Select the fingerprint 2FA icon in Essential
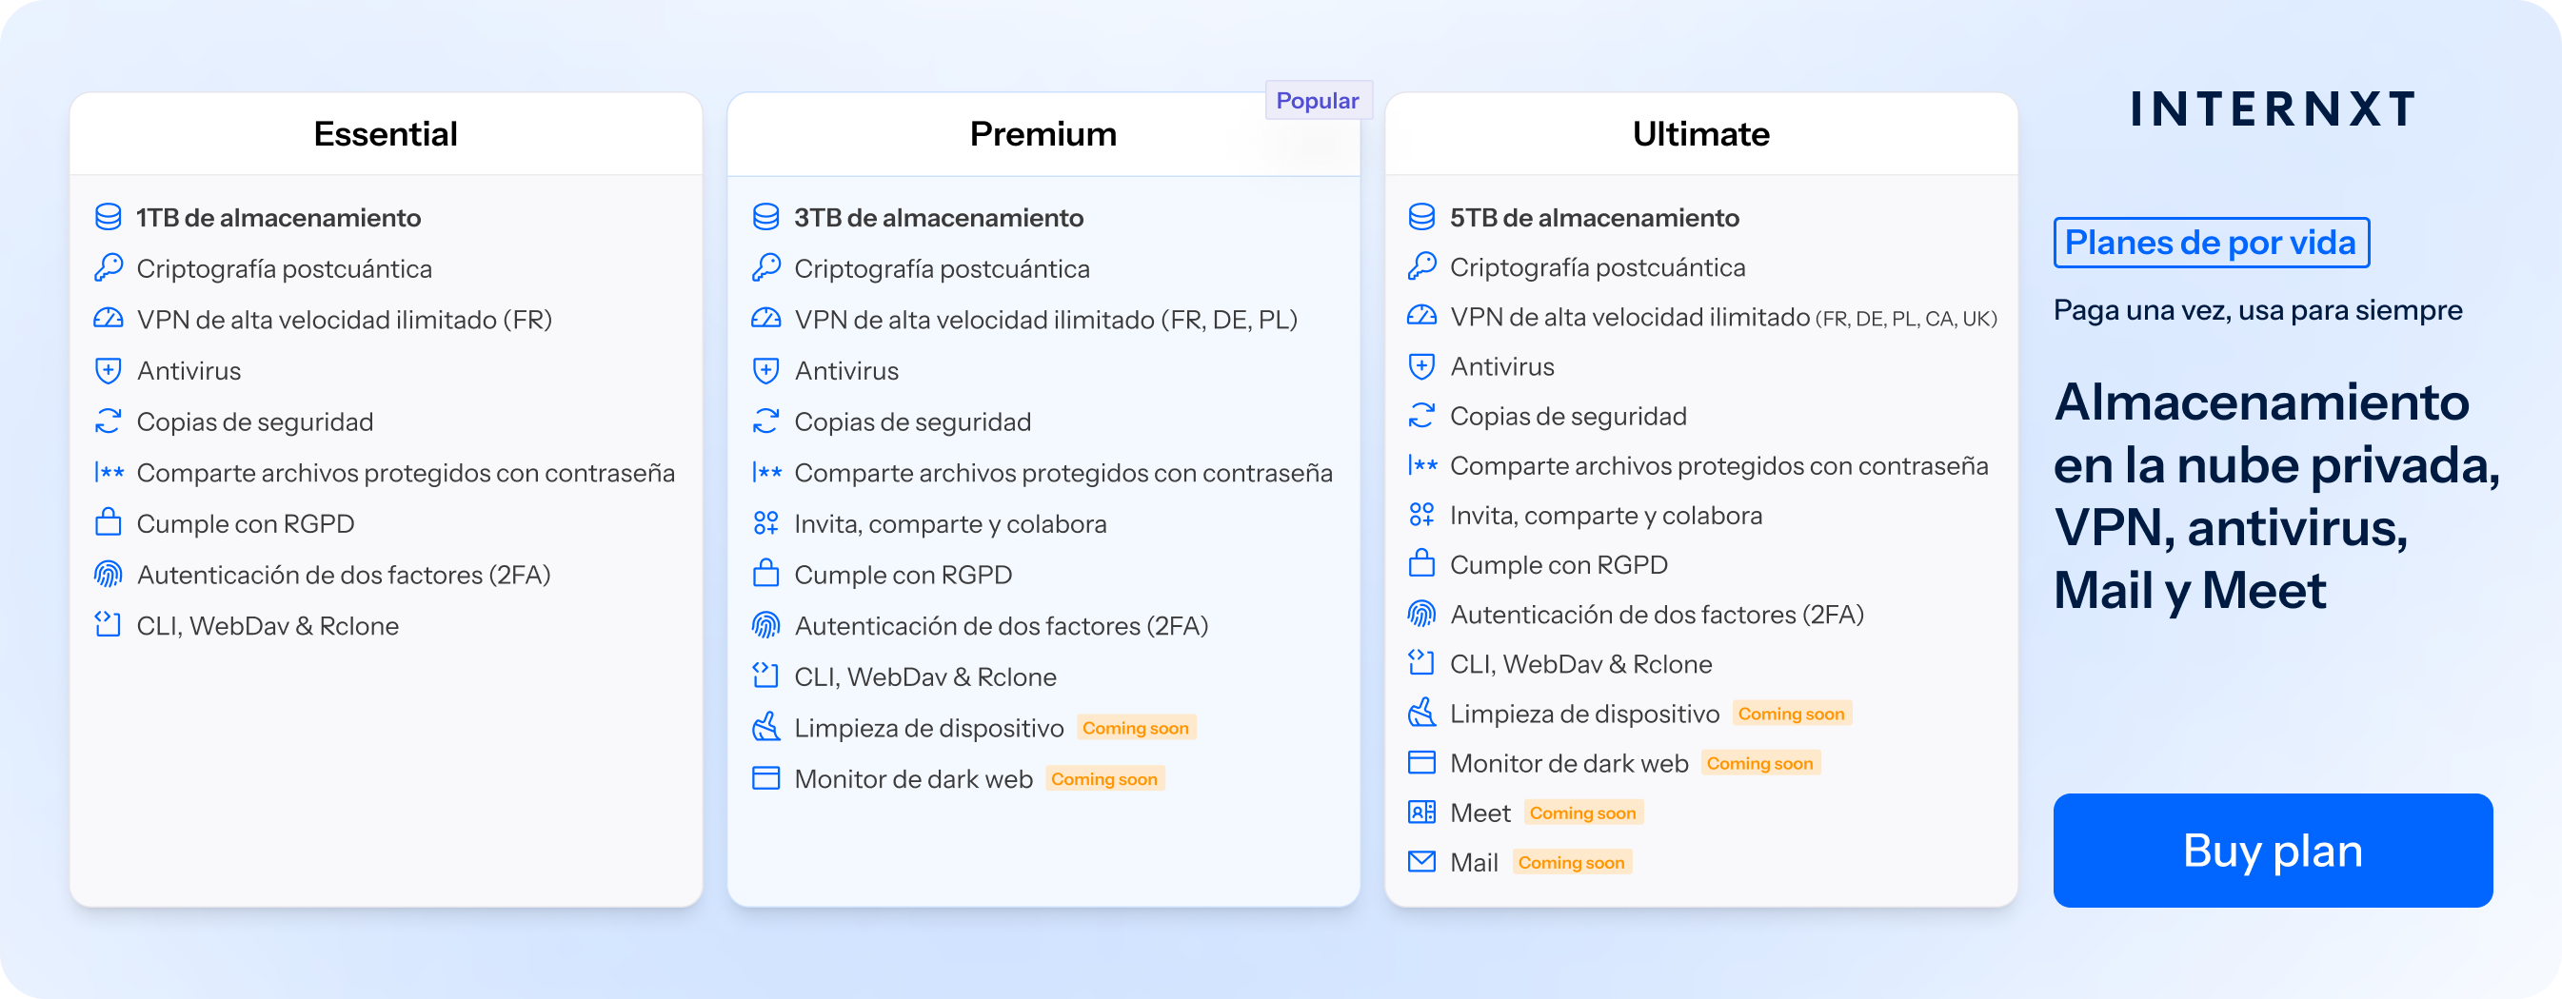This screenshot has width=2562, height=999. tap(108, 575)
